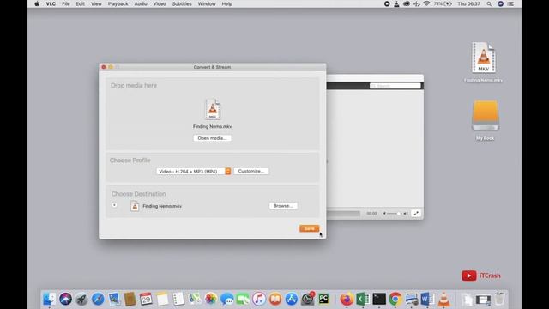The width and height of the screenshot is (549, 309).
Task: Open Launchpad from the Dock
Action: (81, 299)
